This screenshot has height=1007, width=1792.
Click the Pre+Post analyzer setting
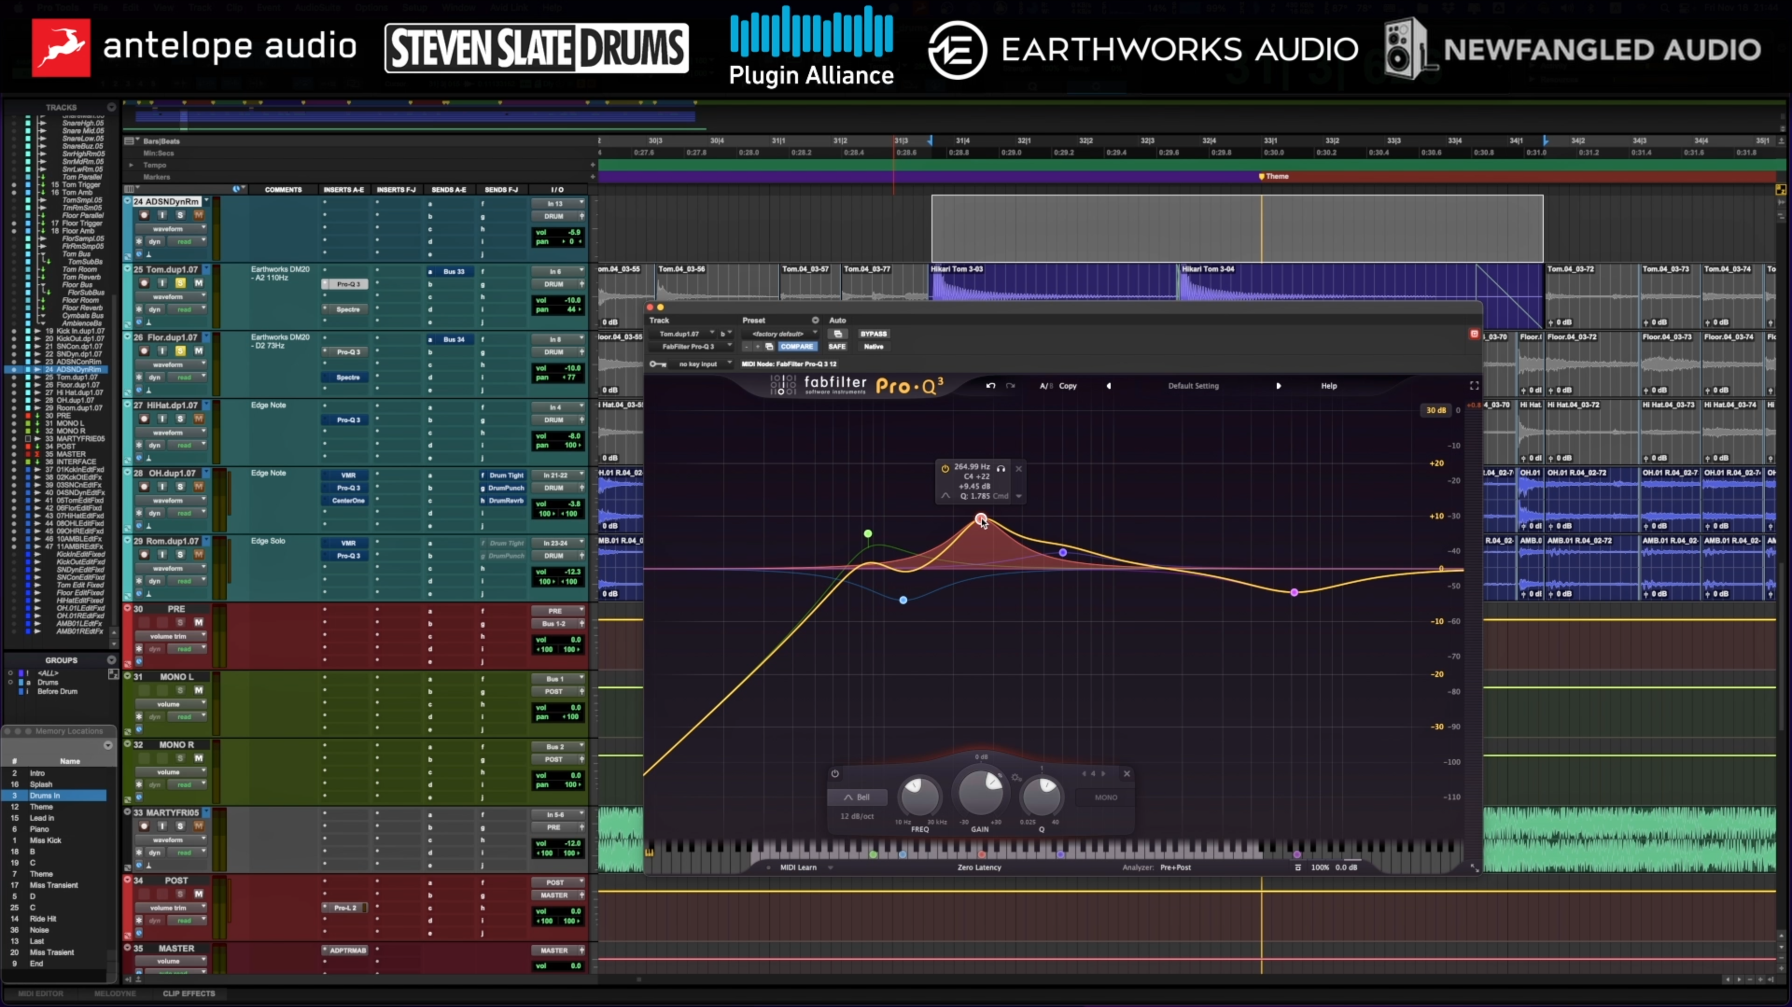pyautogui.click(x=1176, y=867)
